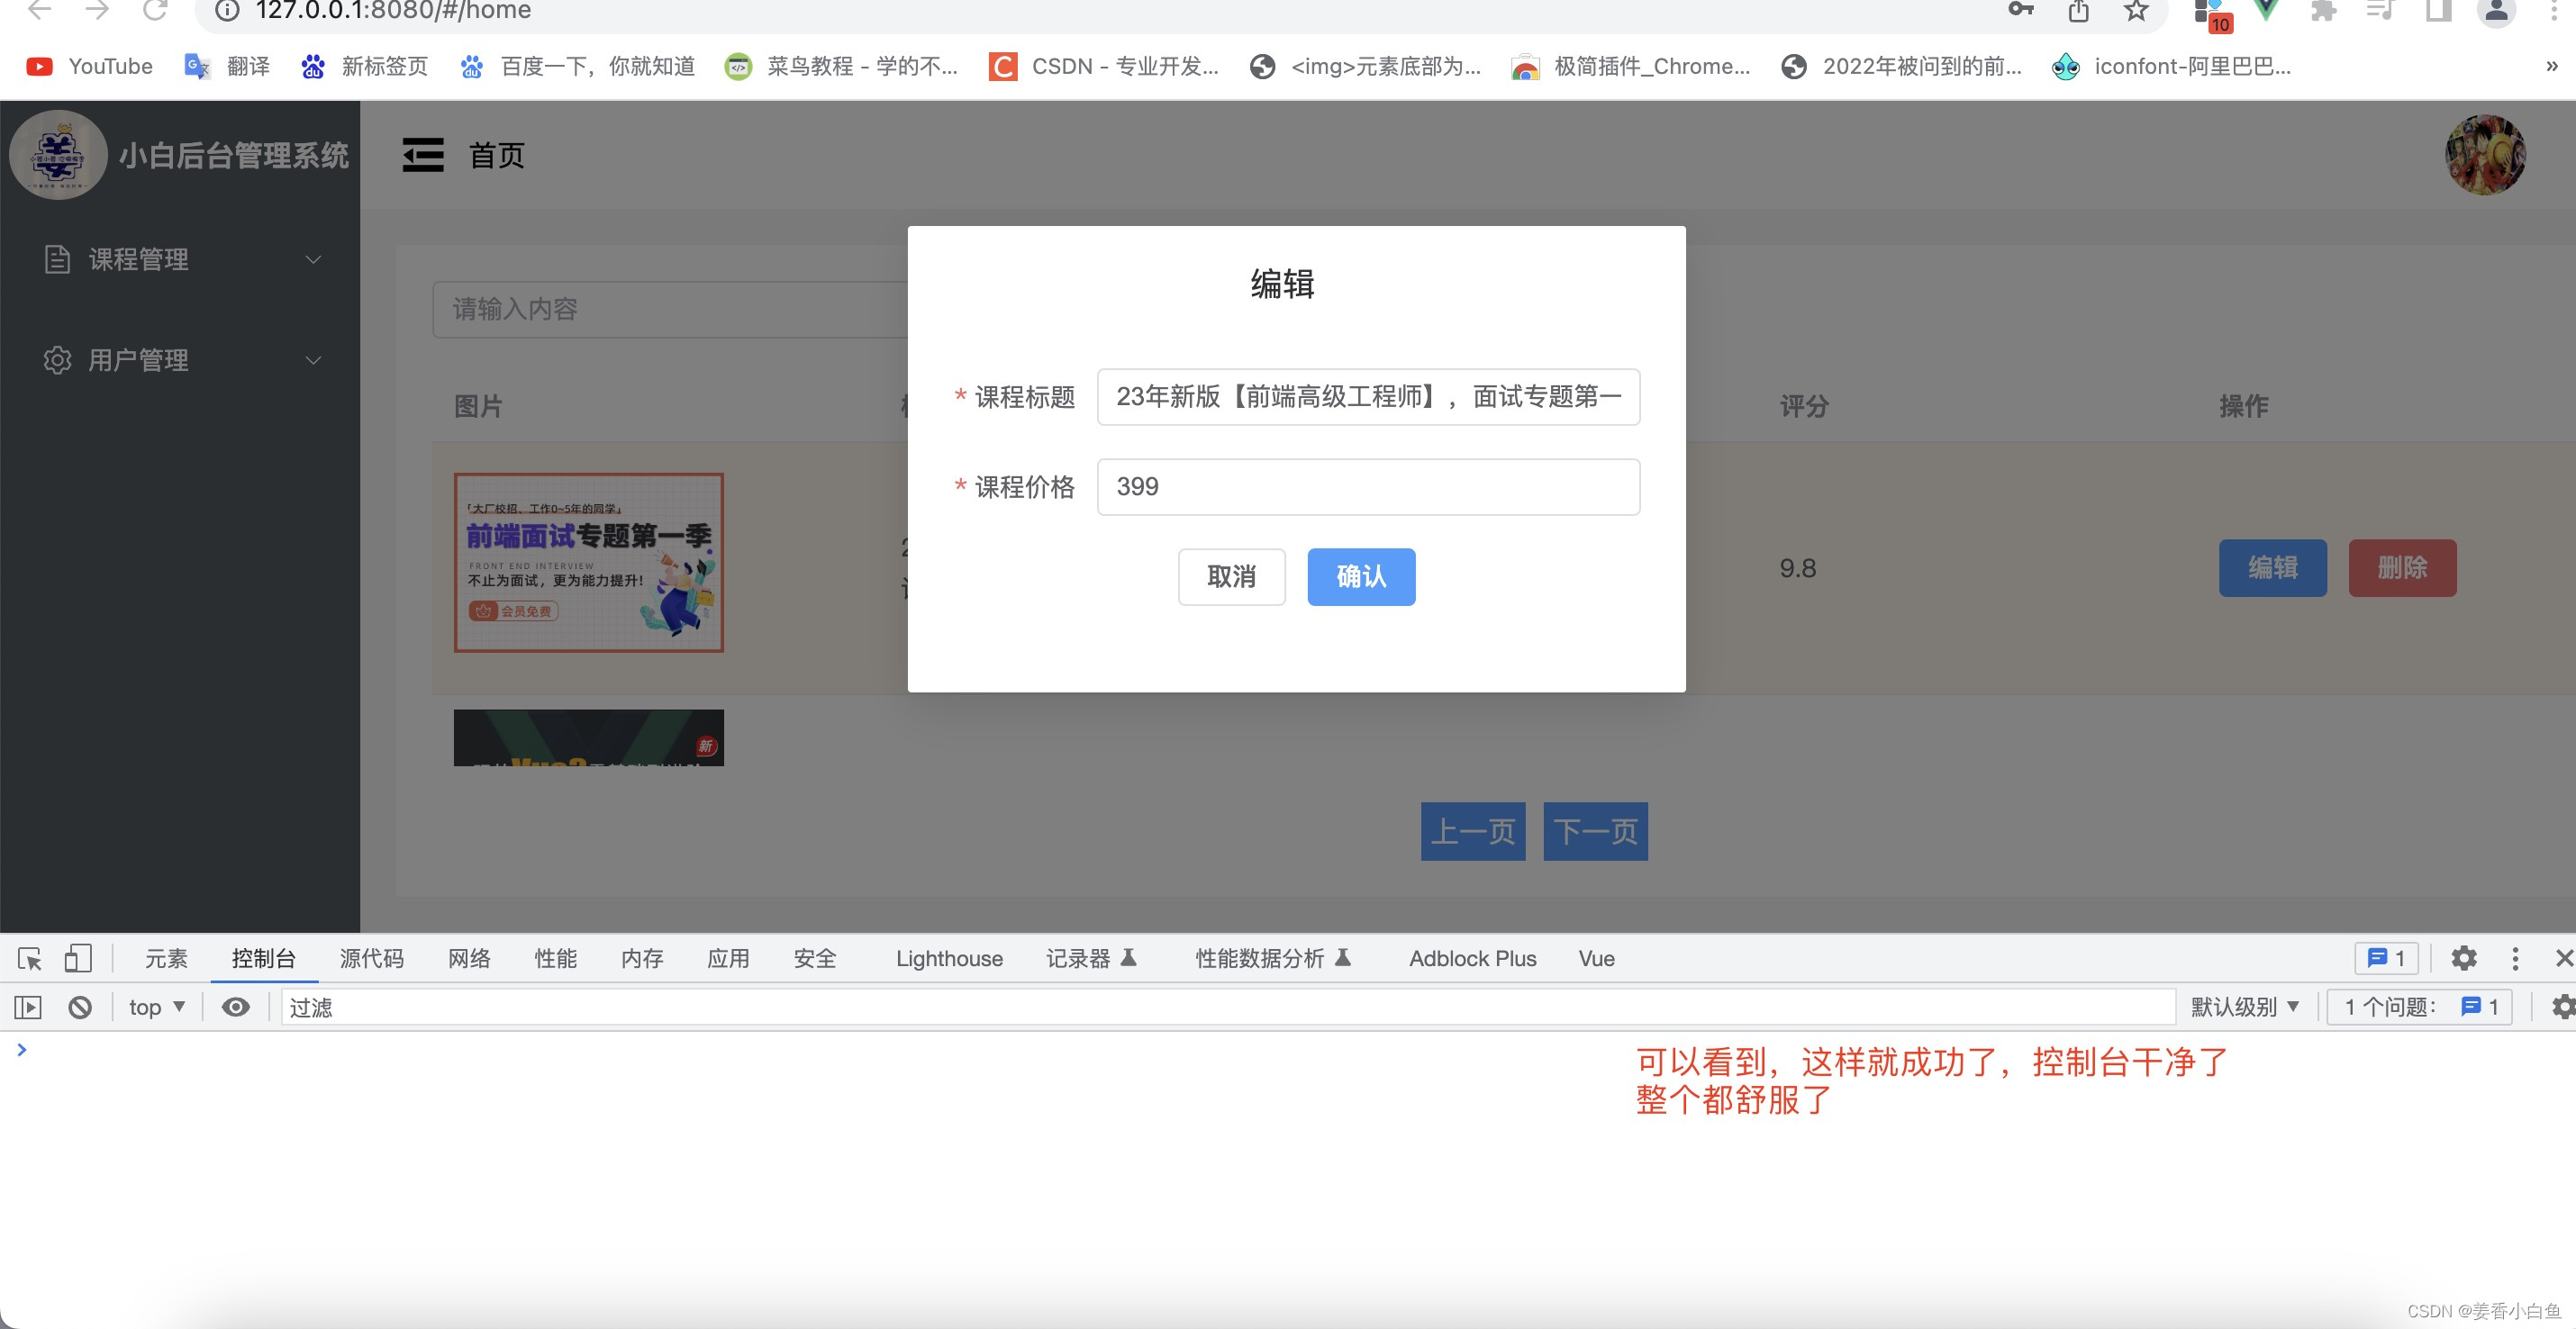Click the DevTools Vue panel icon
This screenshot has width=2576, height=1329.
[1596, 960]
